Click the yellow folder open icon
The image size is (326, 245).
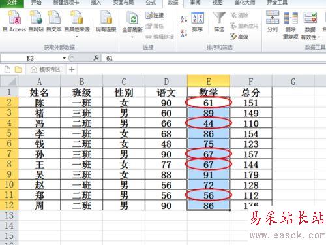pos(18,69)
